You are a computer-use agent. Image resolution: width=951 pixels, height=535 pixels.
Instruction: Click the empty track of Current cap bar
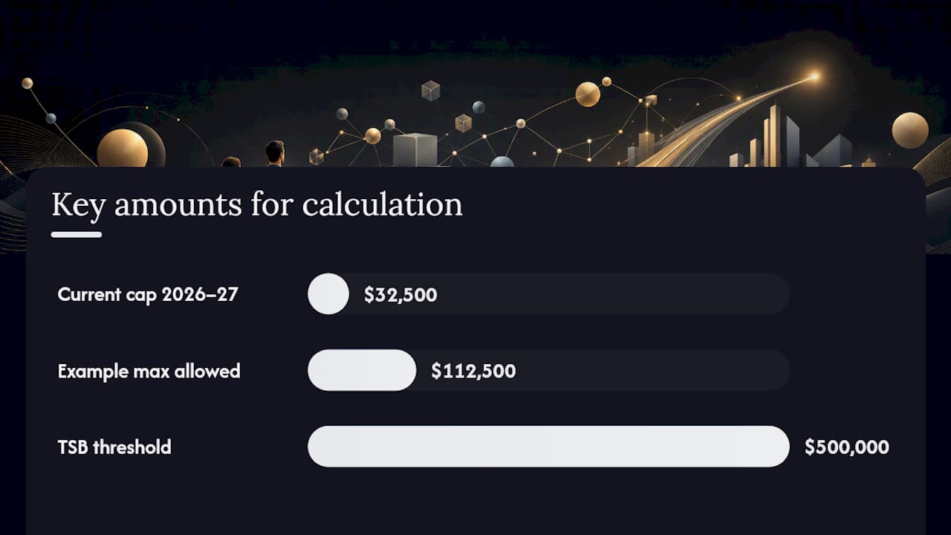tap(569, 294)
